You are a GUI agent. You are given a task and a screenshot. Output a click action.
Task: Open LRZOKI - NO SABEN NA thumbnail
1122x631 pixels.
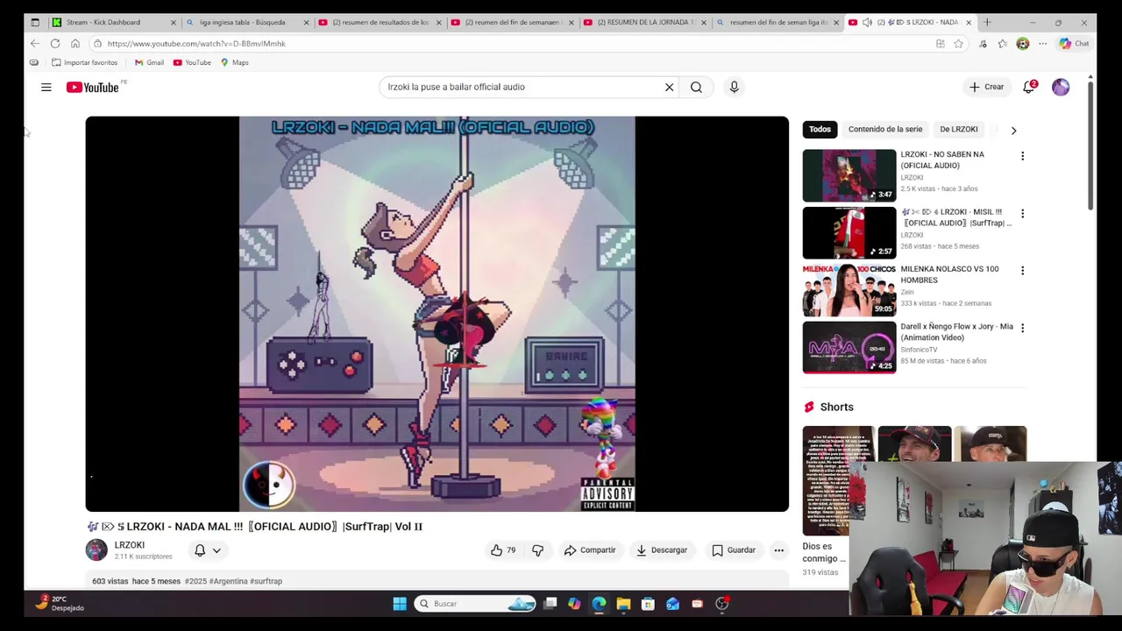pyautogui.click(x=849, y=175)
